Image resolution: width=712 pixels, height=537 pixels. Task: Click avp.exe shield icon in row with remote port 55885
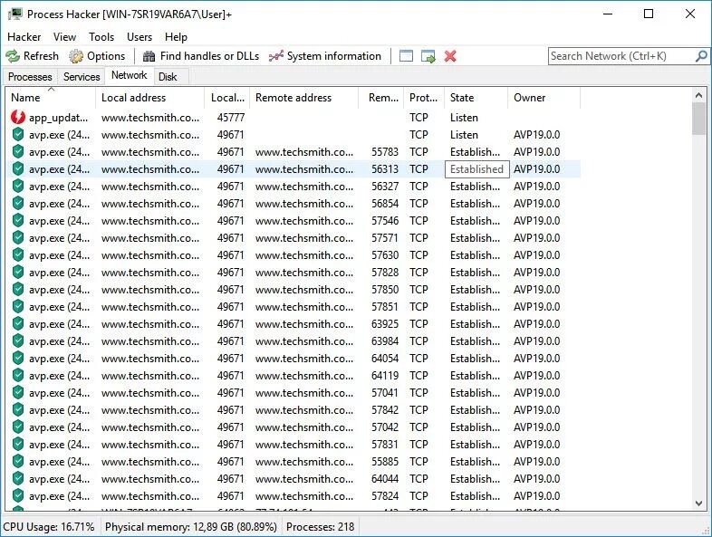(x=18, y=462)
